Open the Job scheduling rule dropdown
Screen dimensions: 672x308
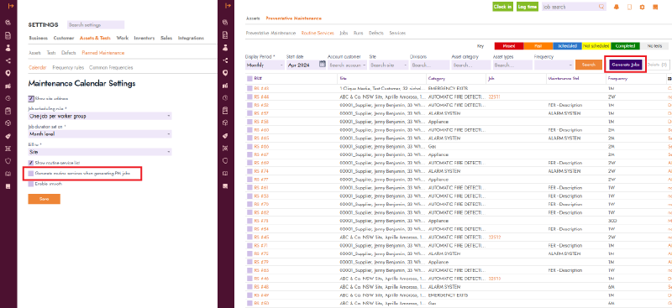[100, 116]
